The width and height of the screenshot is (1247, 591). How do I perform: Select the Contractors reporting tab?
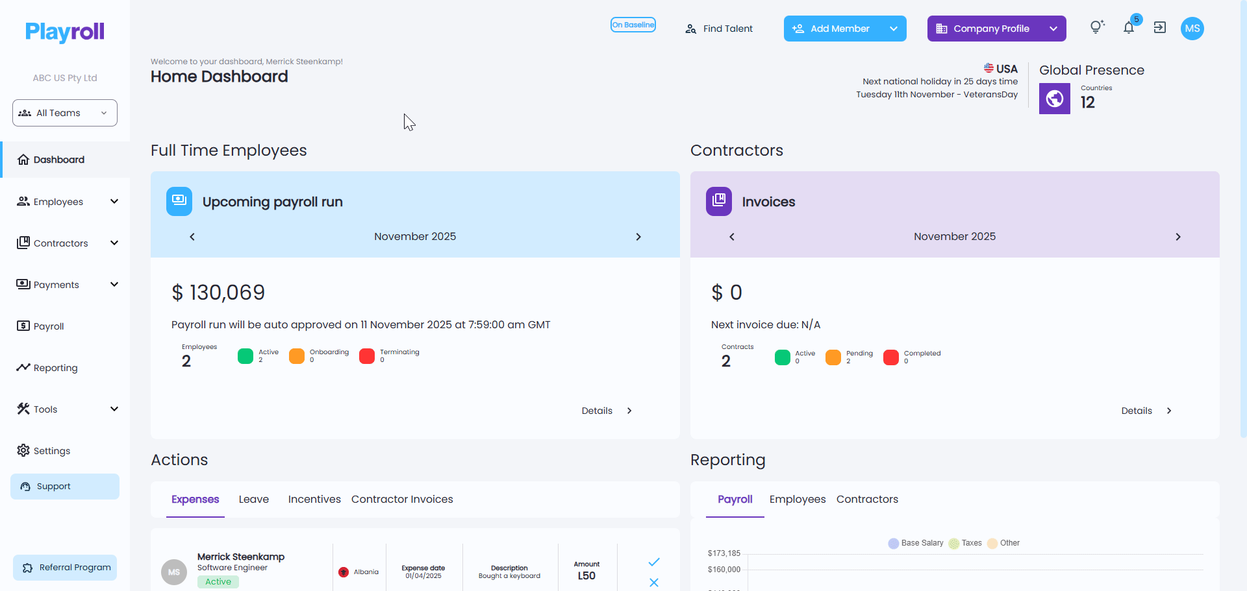[867, 499]
